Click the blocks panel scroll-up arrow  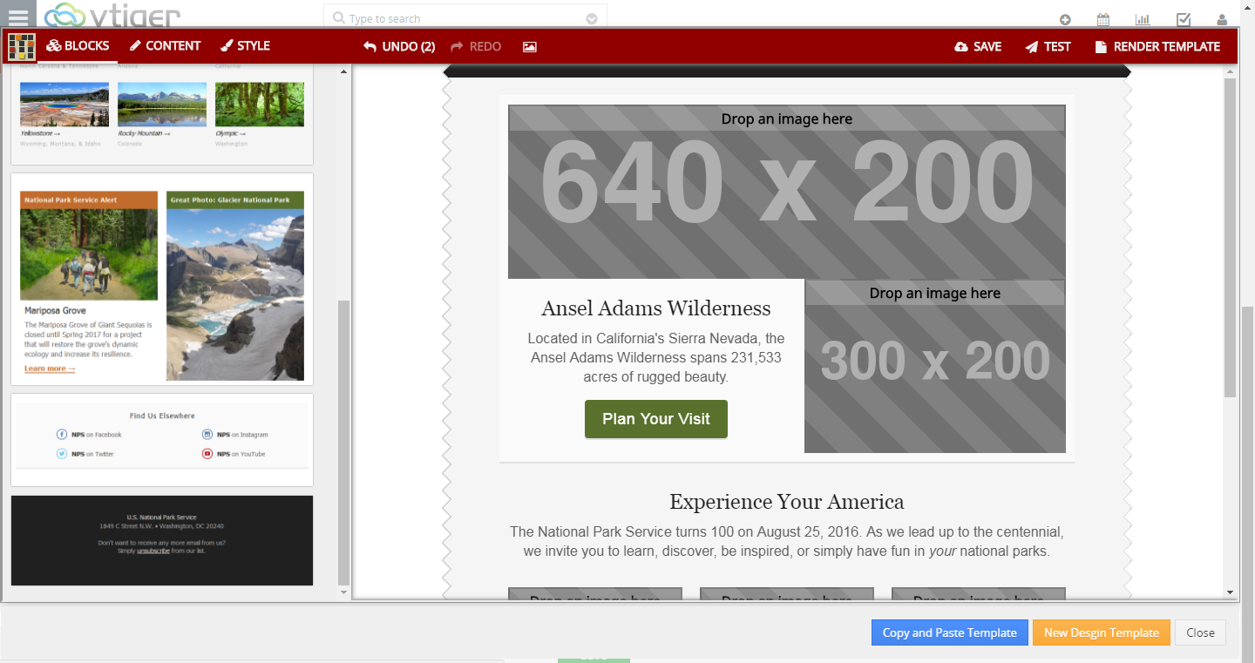point(343,71)
